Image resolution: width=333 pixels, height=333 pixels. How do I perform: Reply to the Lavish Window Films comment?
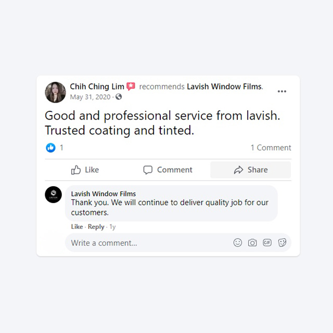tap(96, 227)
